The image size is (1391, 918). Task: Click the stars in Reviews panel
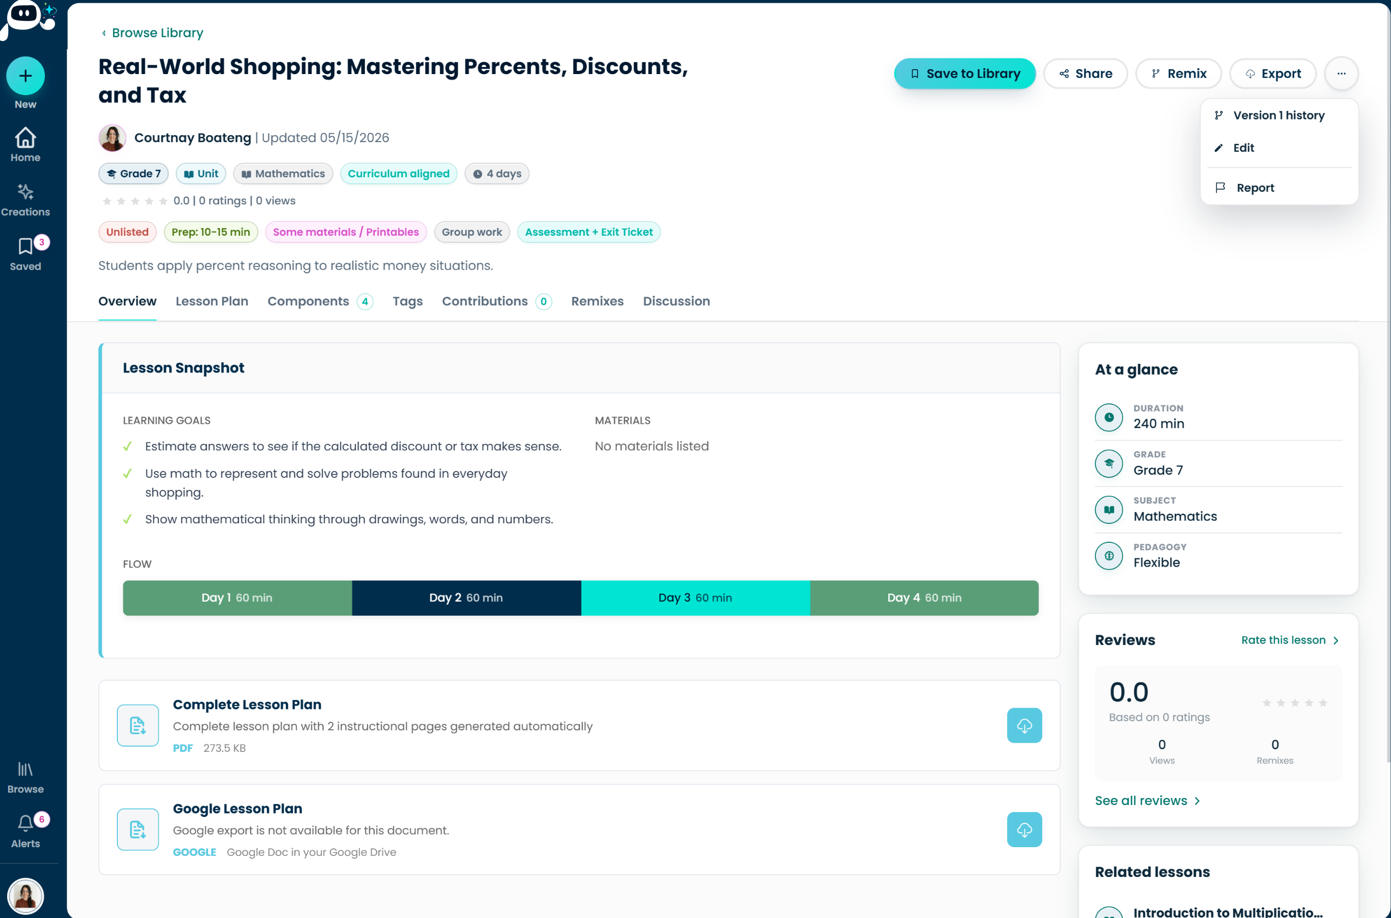click(1294, 702)
